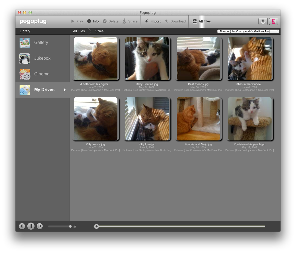
Task: Open the Cinema sidebar icon
Action: tap(25, 74)
